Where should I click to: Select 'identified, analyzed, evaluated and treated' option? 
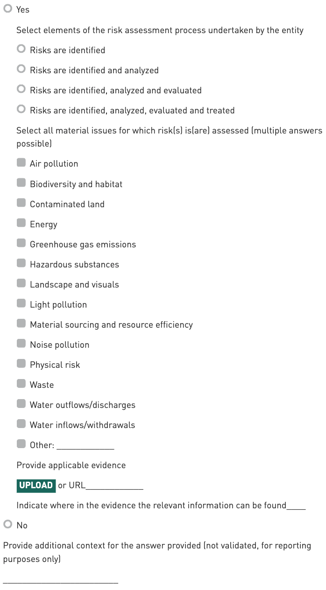click(21, 109)
